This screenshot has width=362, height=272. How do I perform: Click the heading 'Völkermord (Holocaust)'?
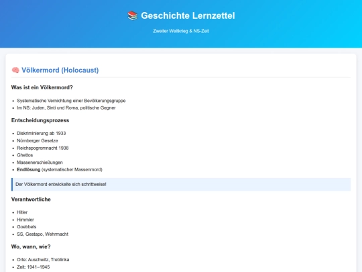pos(60,70)
